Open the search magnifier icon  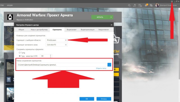[x=129, y=5]
